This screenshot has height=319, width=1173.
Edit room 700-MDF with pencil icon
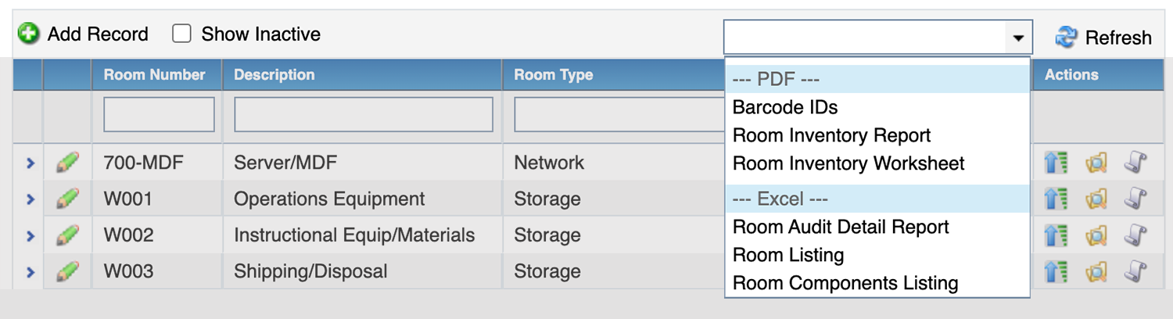point(68,163)
